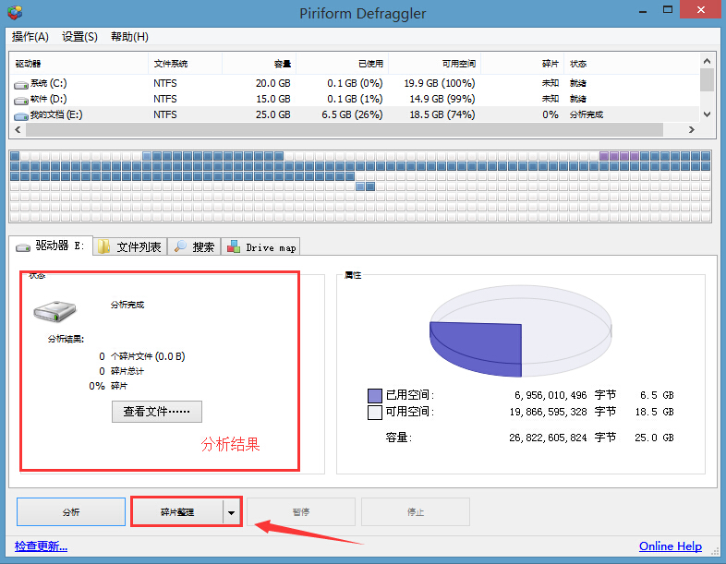Screen dimensions: 726x564
Task: Sort by the 已使用 column header
Action: [x=343, y=64]
